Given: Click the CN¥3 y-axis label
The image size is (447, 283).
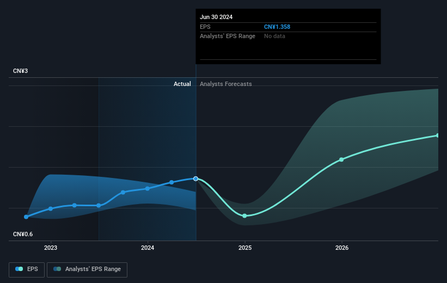Looking at the screenshot, I should tap(20, 71).
